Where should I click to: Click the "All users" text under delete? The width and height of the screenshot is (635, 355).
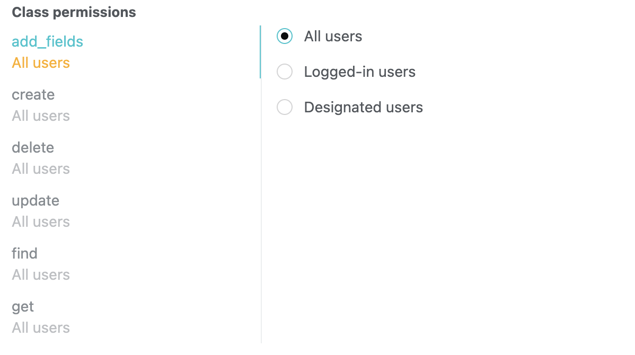tap(40, 168)
